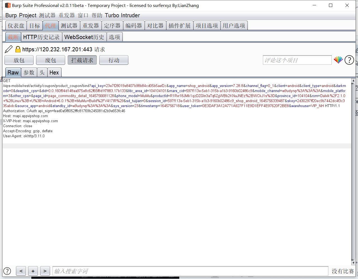
Task: Open the Burp menu
Action: pos(11,15)
